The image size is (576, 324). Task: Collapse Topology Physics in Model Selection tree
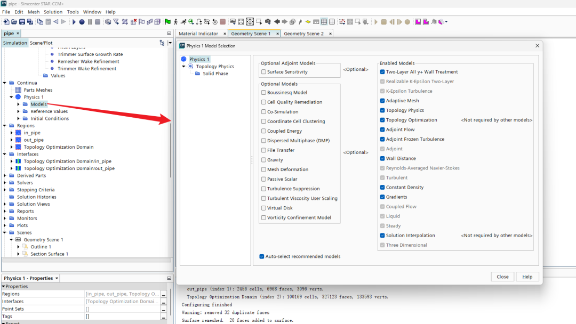click(x=183, y=67)
